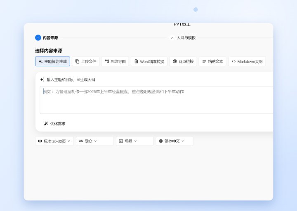This screenshot has height=211, width=297.
Task: Select the Markdown大纲 source tab
Action: 247,61
